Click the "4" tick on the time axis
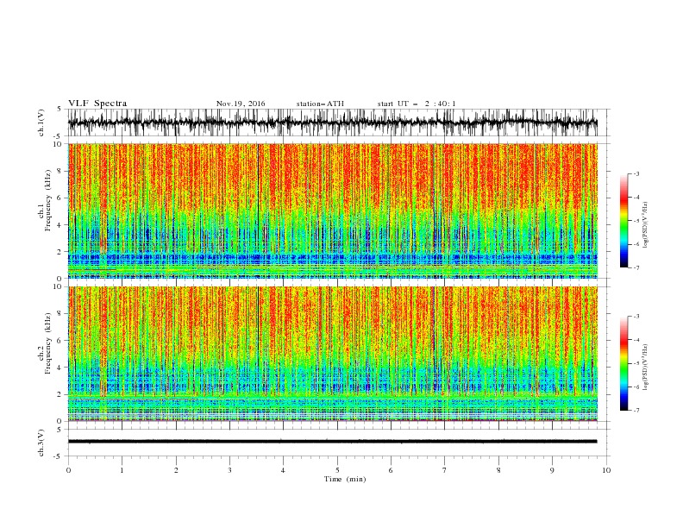 tap(283, 470)
